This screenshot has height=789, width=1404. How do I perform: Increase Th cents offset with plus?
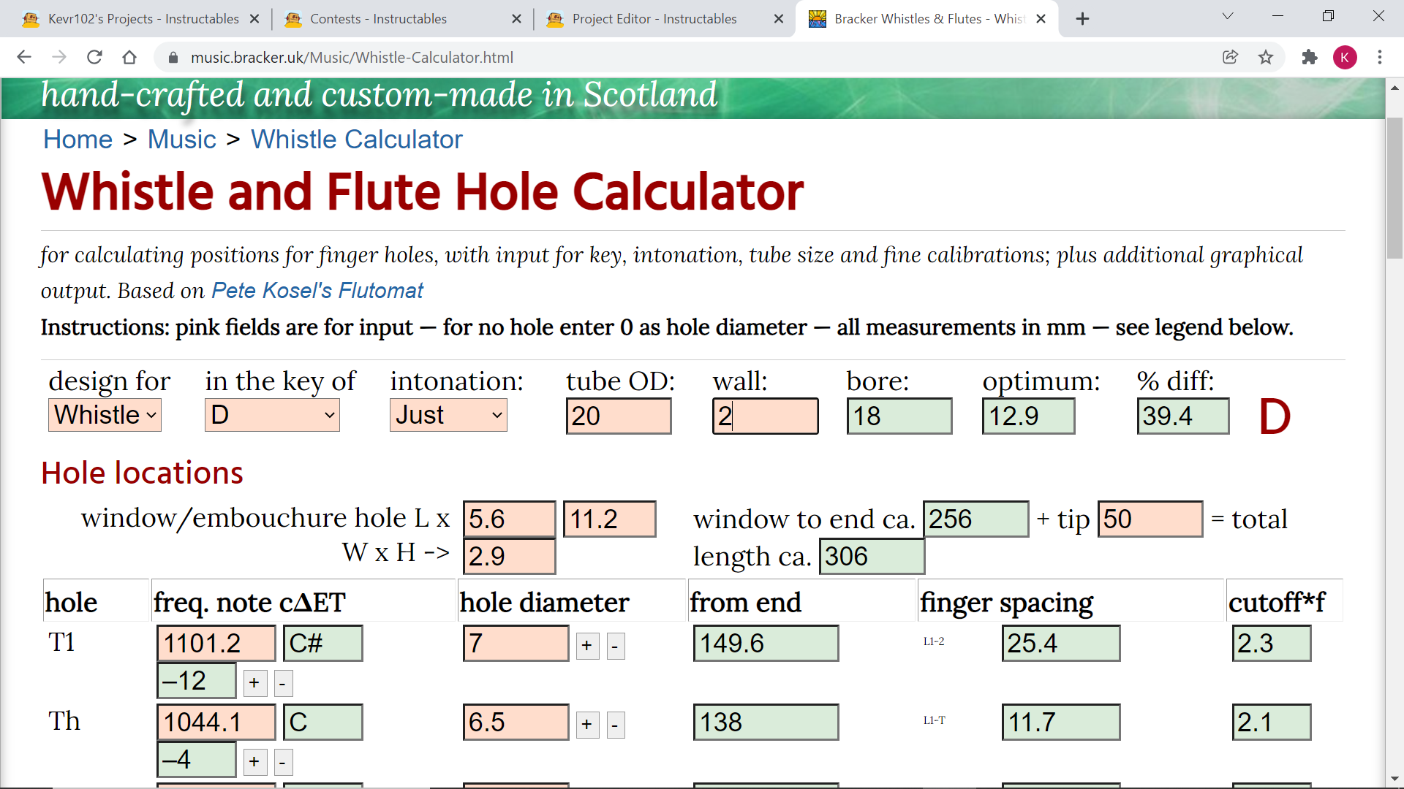click(254, 762)
